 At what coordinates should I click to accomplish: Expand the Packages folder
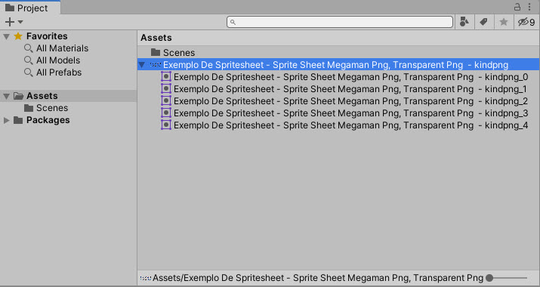[6, 120]
